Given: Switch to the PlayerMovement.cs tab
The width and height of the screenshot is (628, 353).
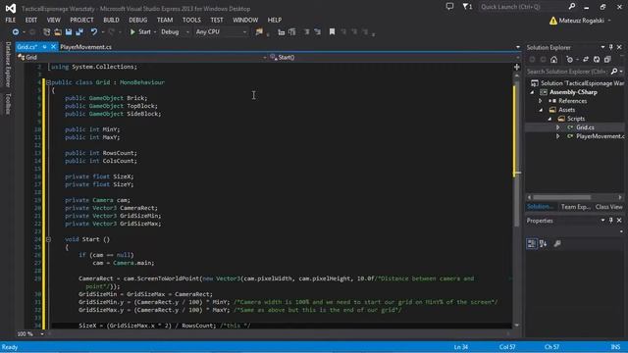Looking at the screenshot, I should point(85,47).
